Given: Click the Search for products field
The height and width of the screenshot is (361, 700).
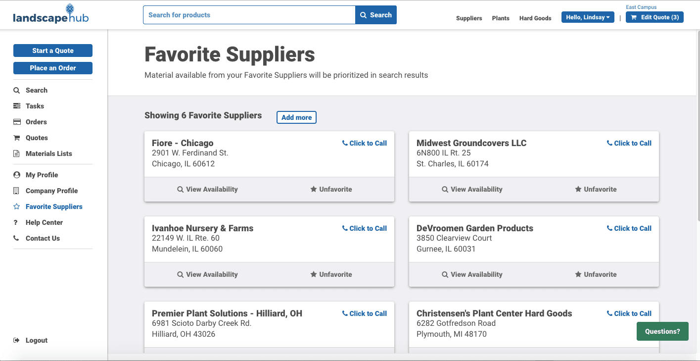Looking at the screenshot, I should 249,15.
